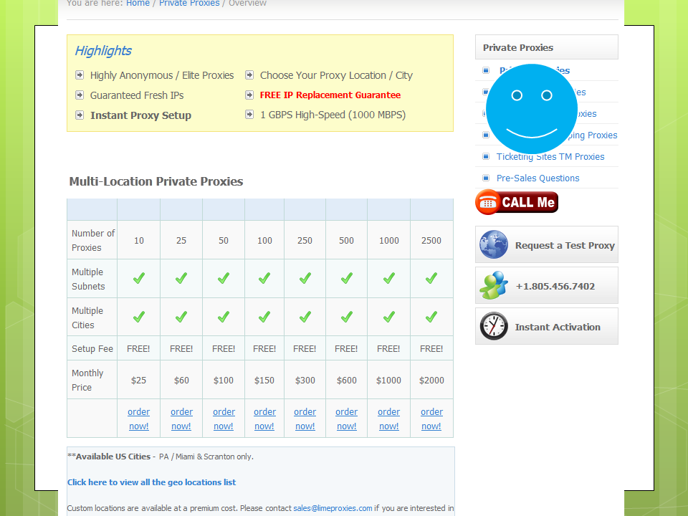The image size is (688, 516).
Task: Click Multiple Cities checkmark in the 2500 proxies column
Action: click(x=431, y=317)
